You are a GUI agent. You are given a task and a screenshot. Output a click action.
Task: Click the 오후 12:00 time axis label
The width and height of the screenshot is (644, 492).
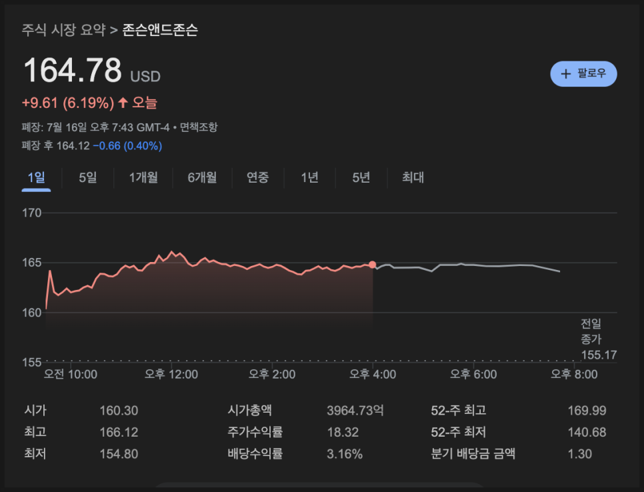(171, 374)
